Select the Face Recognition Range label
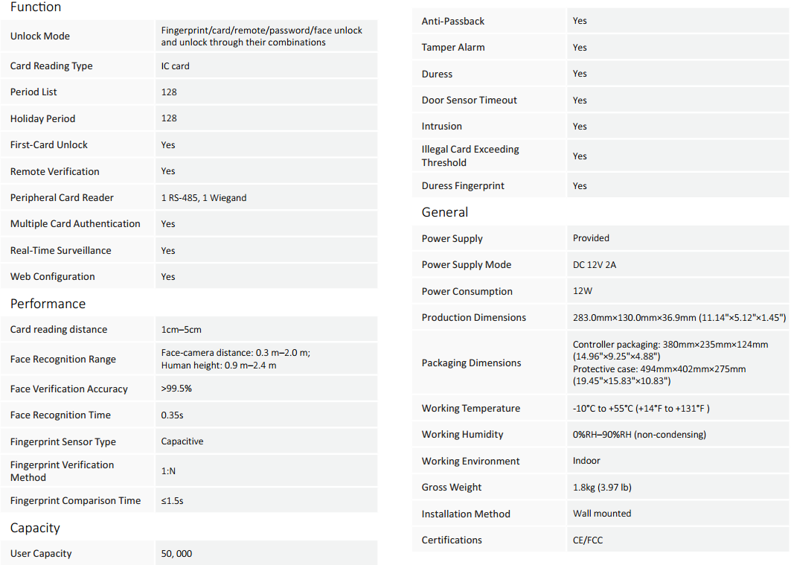Screen dimensions: 791x565 pyautogui.click(x=63, y=360)
